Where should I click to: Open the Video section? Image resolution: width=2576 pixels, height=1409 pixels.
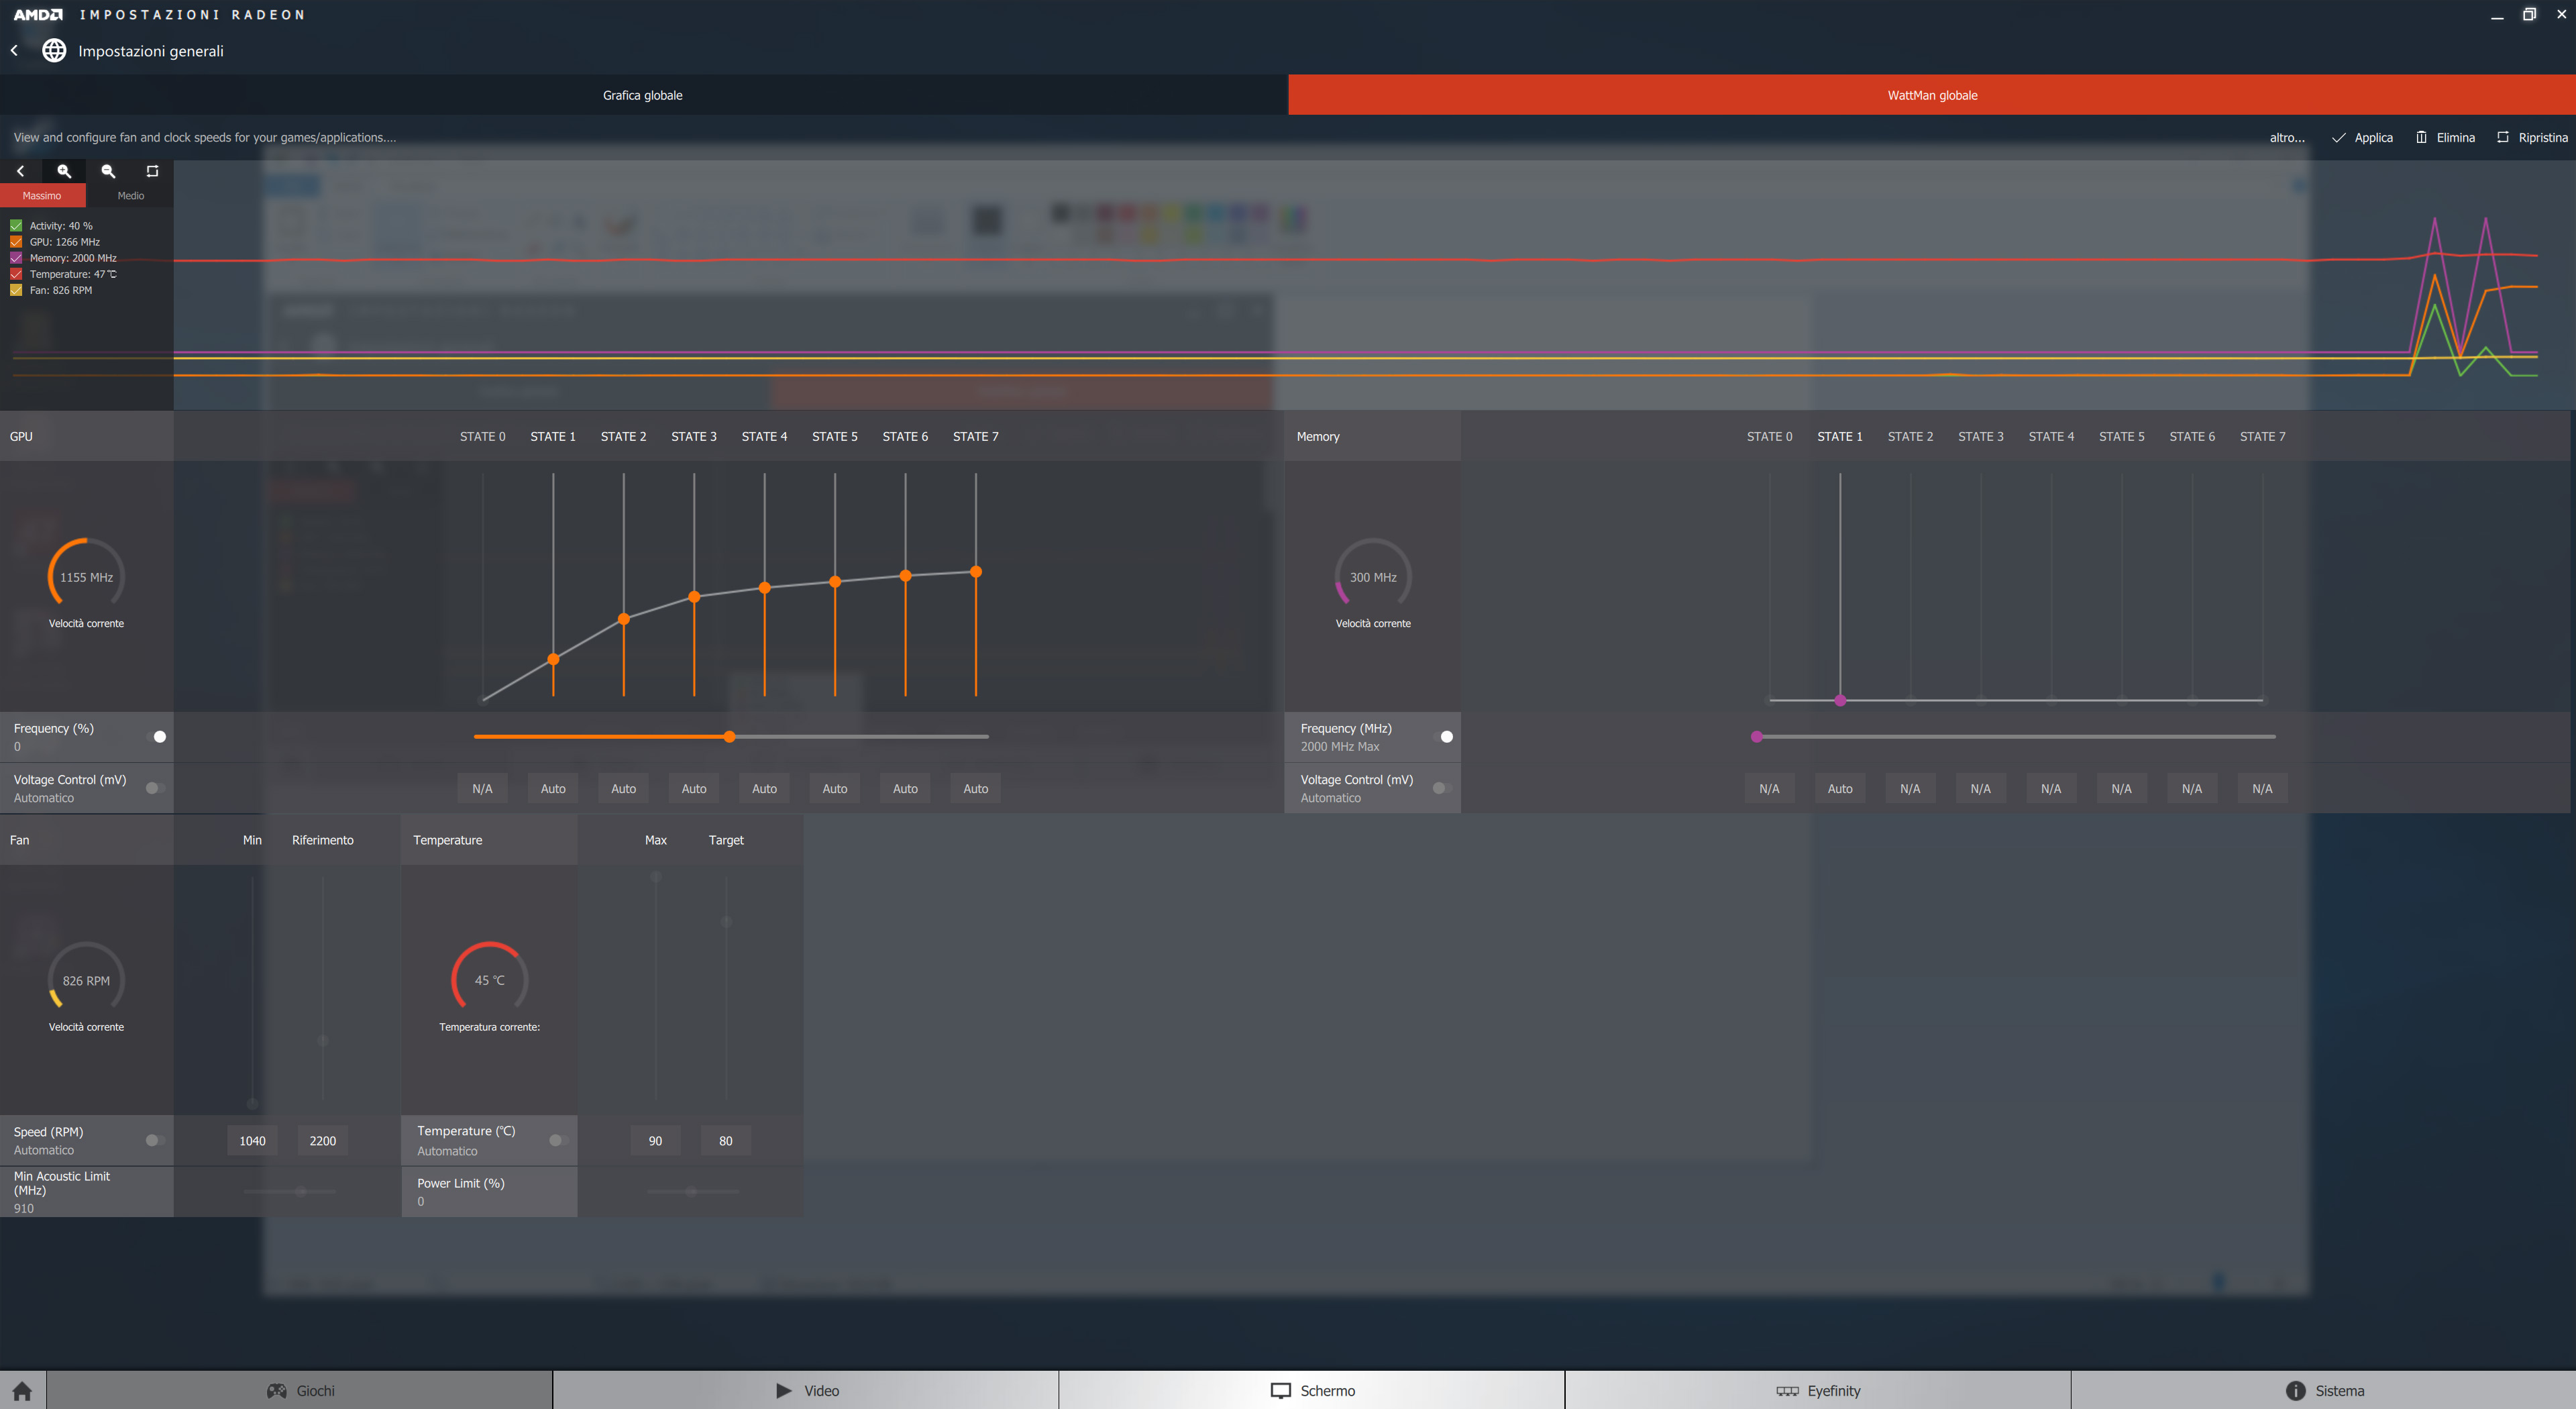tap(806, 1391)
